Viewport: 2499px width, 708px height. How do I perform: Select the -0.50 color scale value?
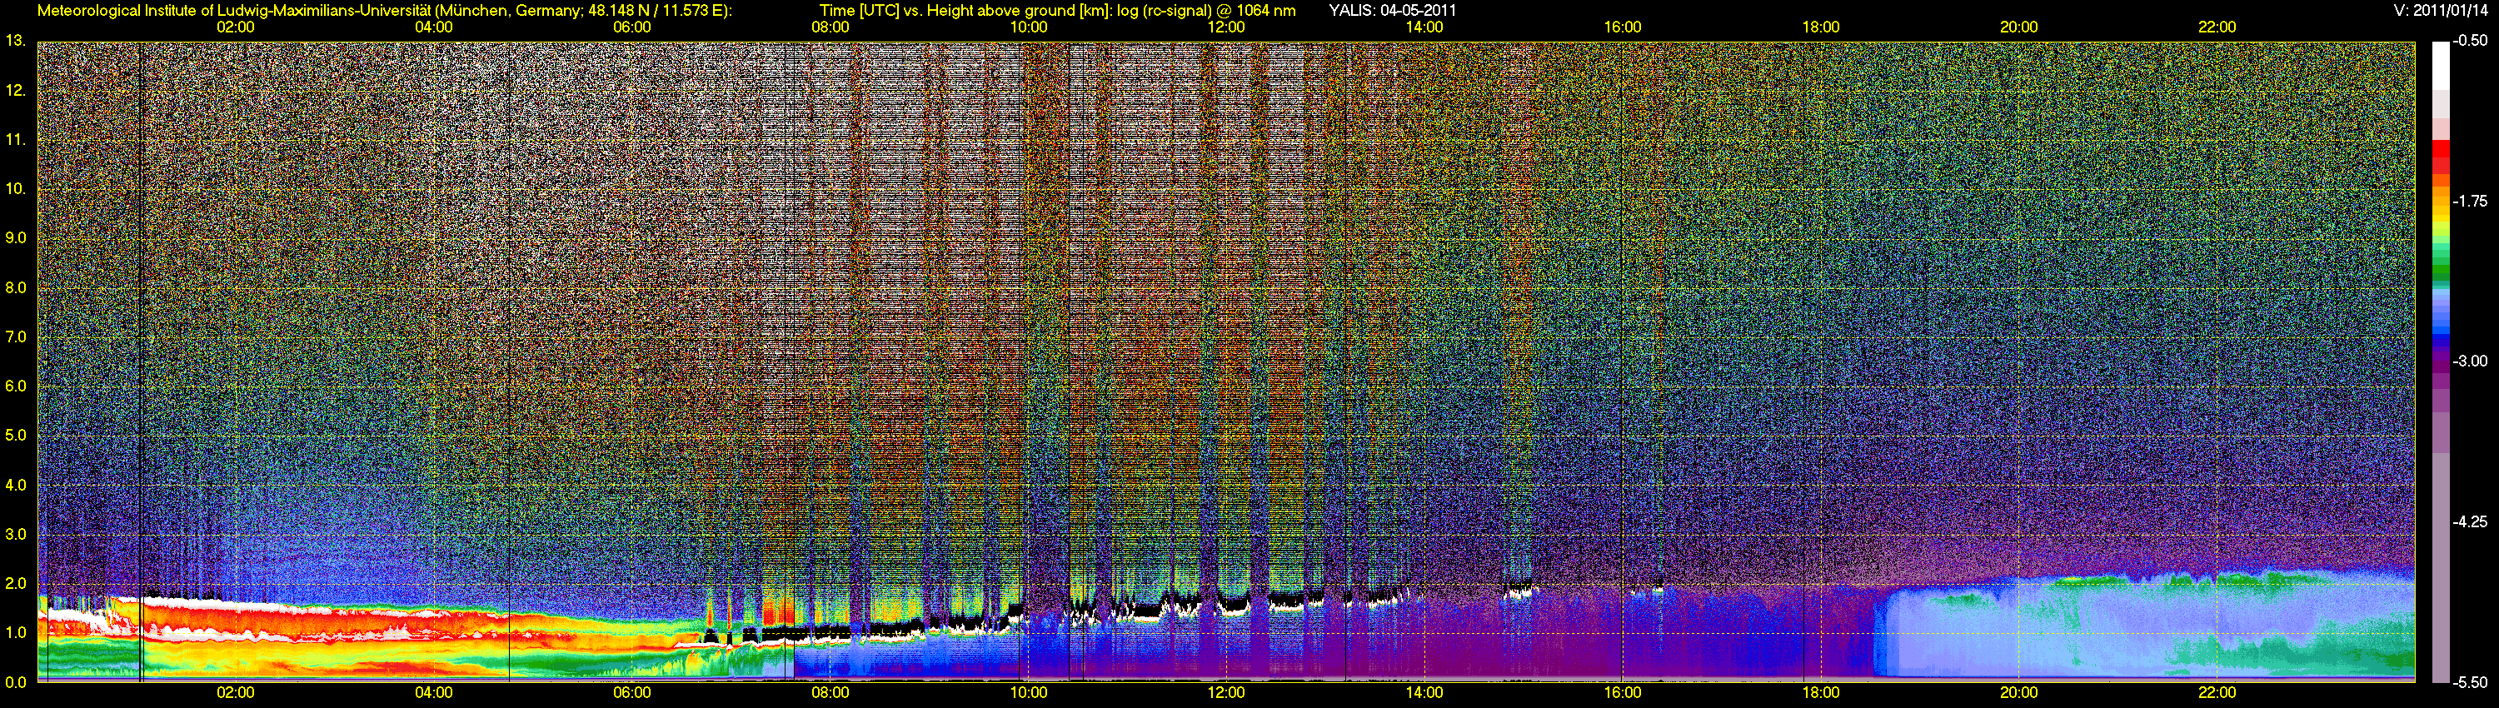[2471, 41]
